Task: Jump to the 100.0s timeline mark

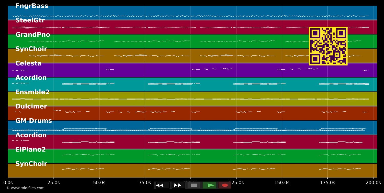Action: point(190,183)
